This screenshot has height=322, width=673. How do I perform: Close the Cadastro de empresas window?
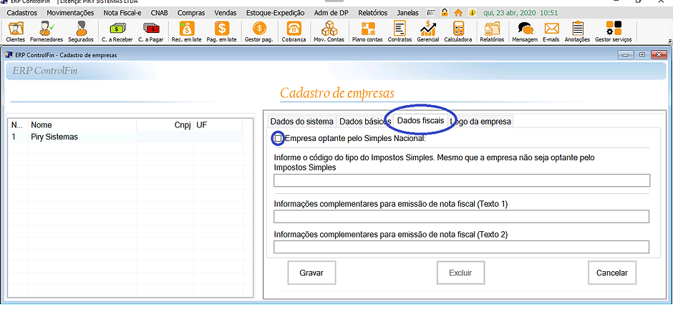coord(658,54)
